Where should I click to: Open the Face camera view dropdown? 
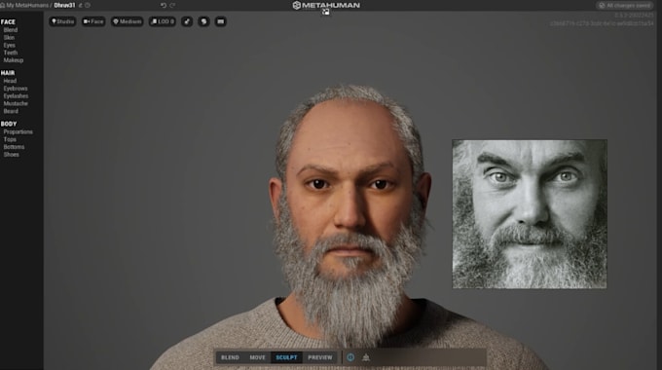(93, 21)
